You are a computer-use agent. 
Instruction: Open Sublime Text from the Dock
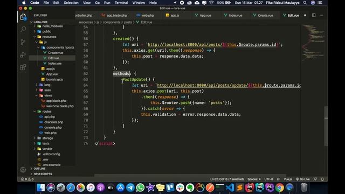tap(239, 188)
